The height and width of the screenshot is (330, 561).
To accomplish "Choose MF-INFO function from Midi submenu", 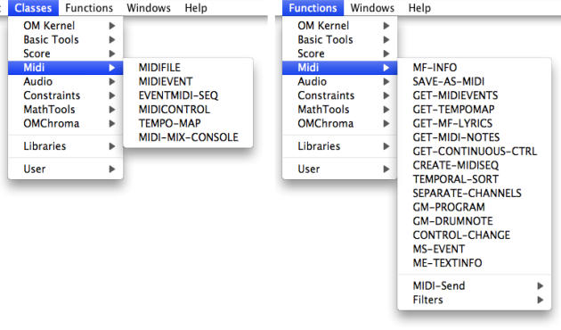I will pyautogui.click(x=475, y=68).
